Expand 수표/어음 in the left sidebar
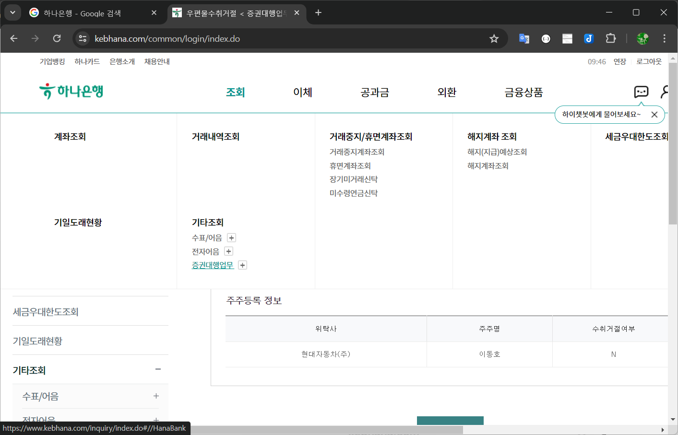The image size is (678, 435). pyautogui.click(x=156, y=396)
